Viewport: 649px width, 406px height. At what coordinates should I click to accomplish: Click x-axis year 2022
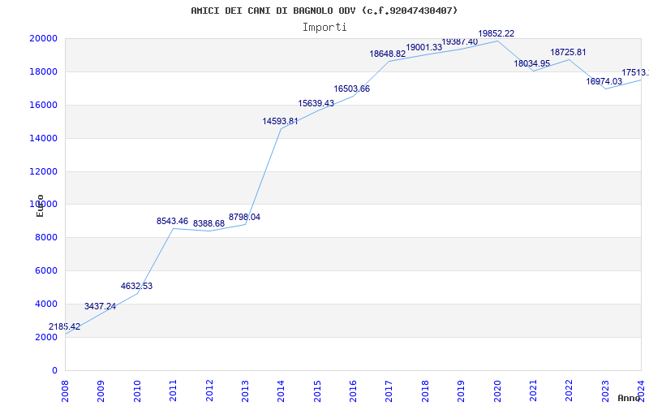tap(569, 391)
